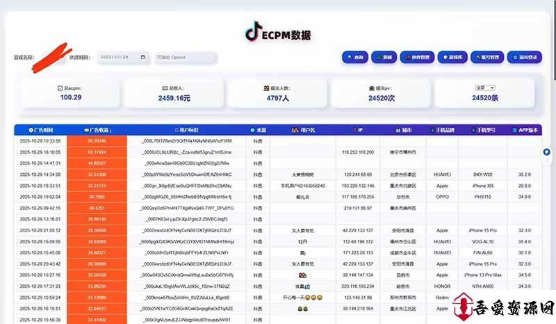Open 账号管理 account management
Screen dimensions: 556x324
coord(486,58)
